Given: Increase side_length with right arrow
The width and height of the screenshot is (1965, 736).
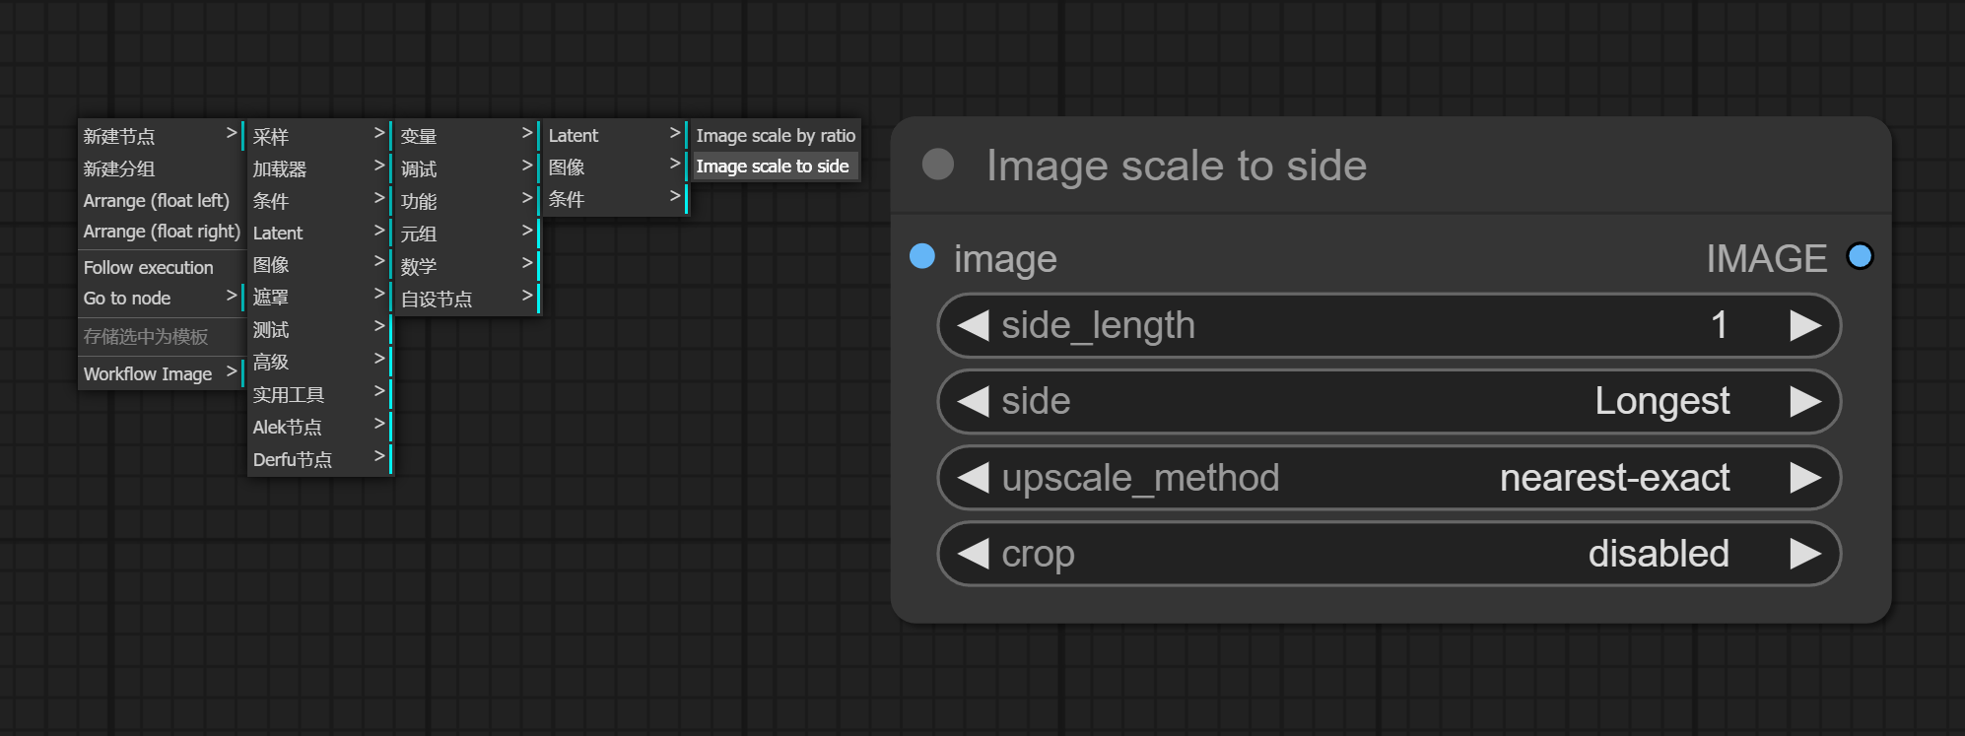Looking at the screenshot, I should [1804, 325].
